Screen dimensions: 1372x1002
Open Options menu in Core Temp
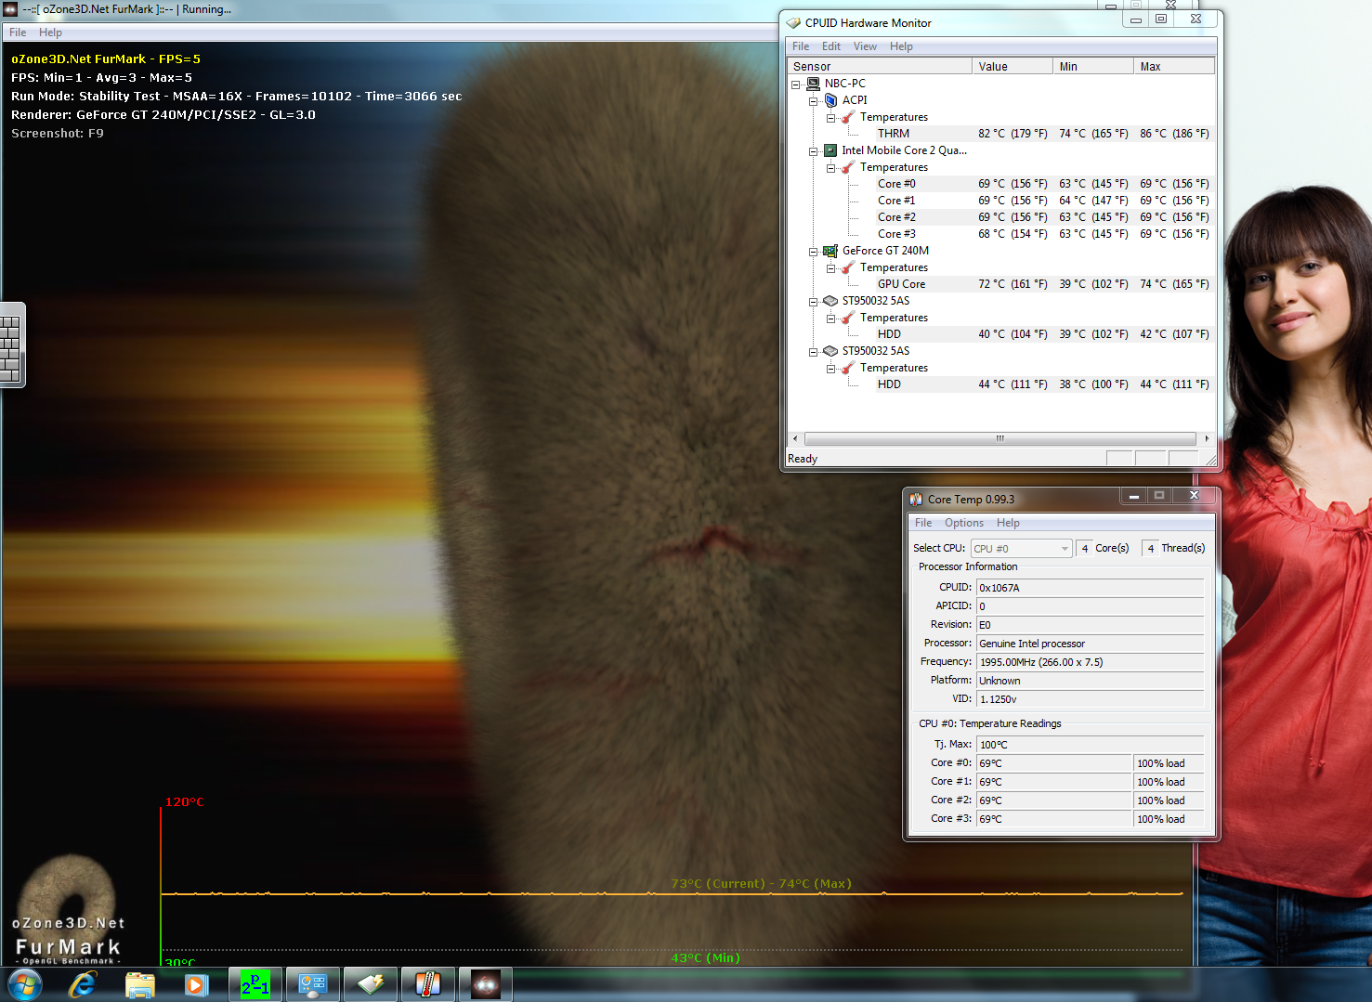[x=964, y=523]
